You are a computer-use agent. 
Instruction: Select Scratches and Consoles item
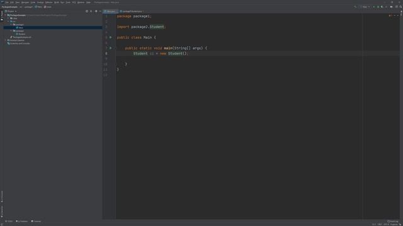point(18,43)
